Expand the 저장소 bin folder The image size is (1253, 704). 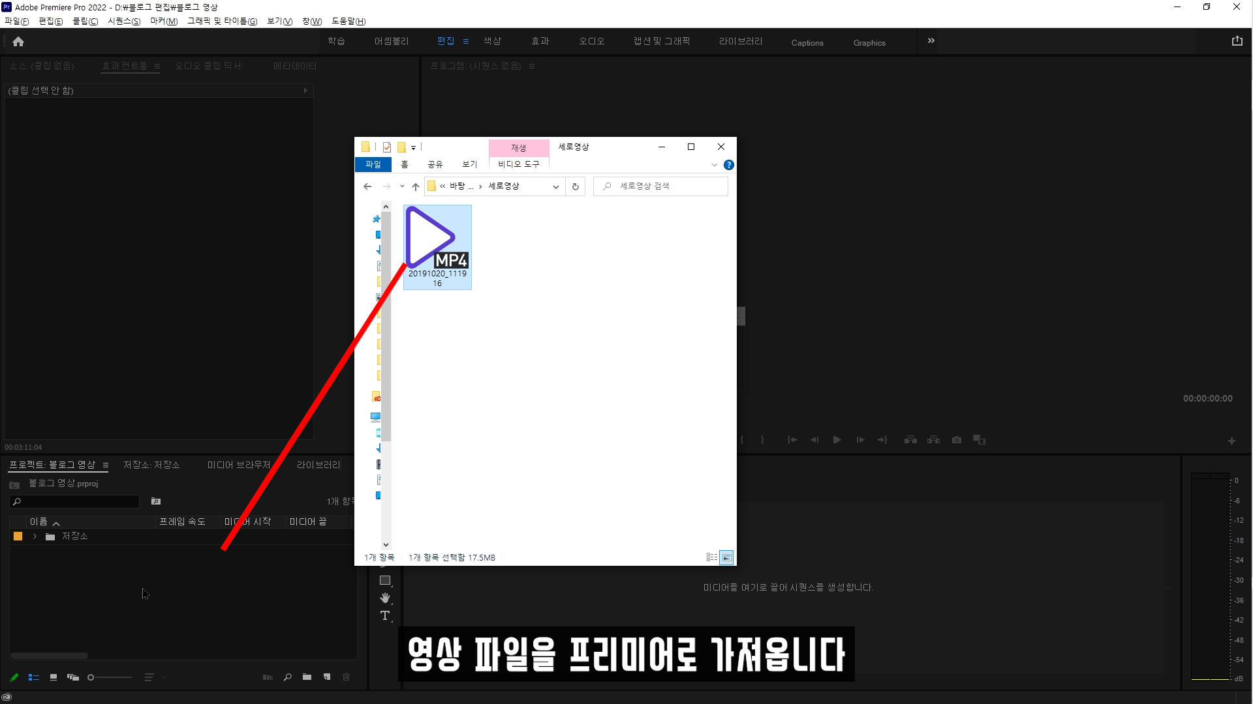[x=35, y=536]
